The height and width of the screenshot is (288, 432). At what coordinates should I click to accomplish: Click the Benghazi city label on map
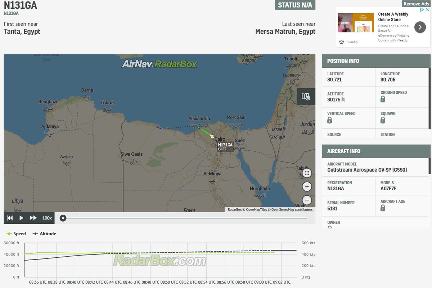(x=48, y=102)
